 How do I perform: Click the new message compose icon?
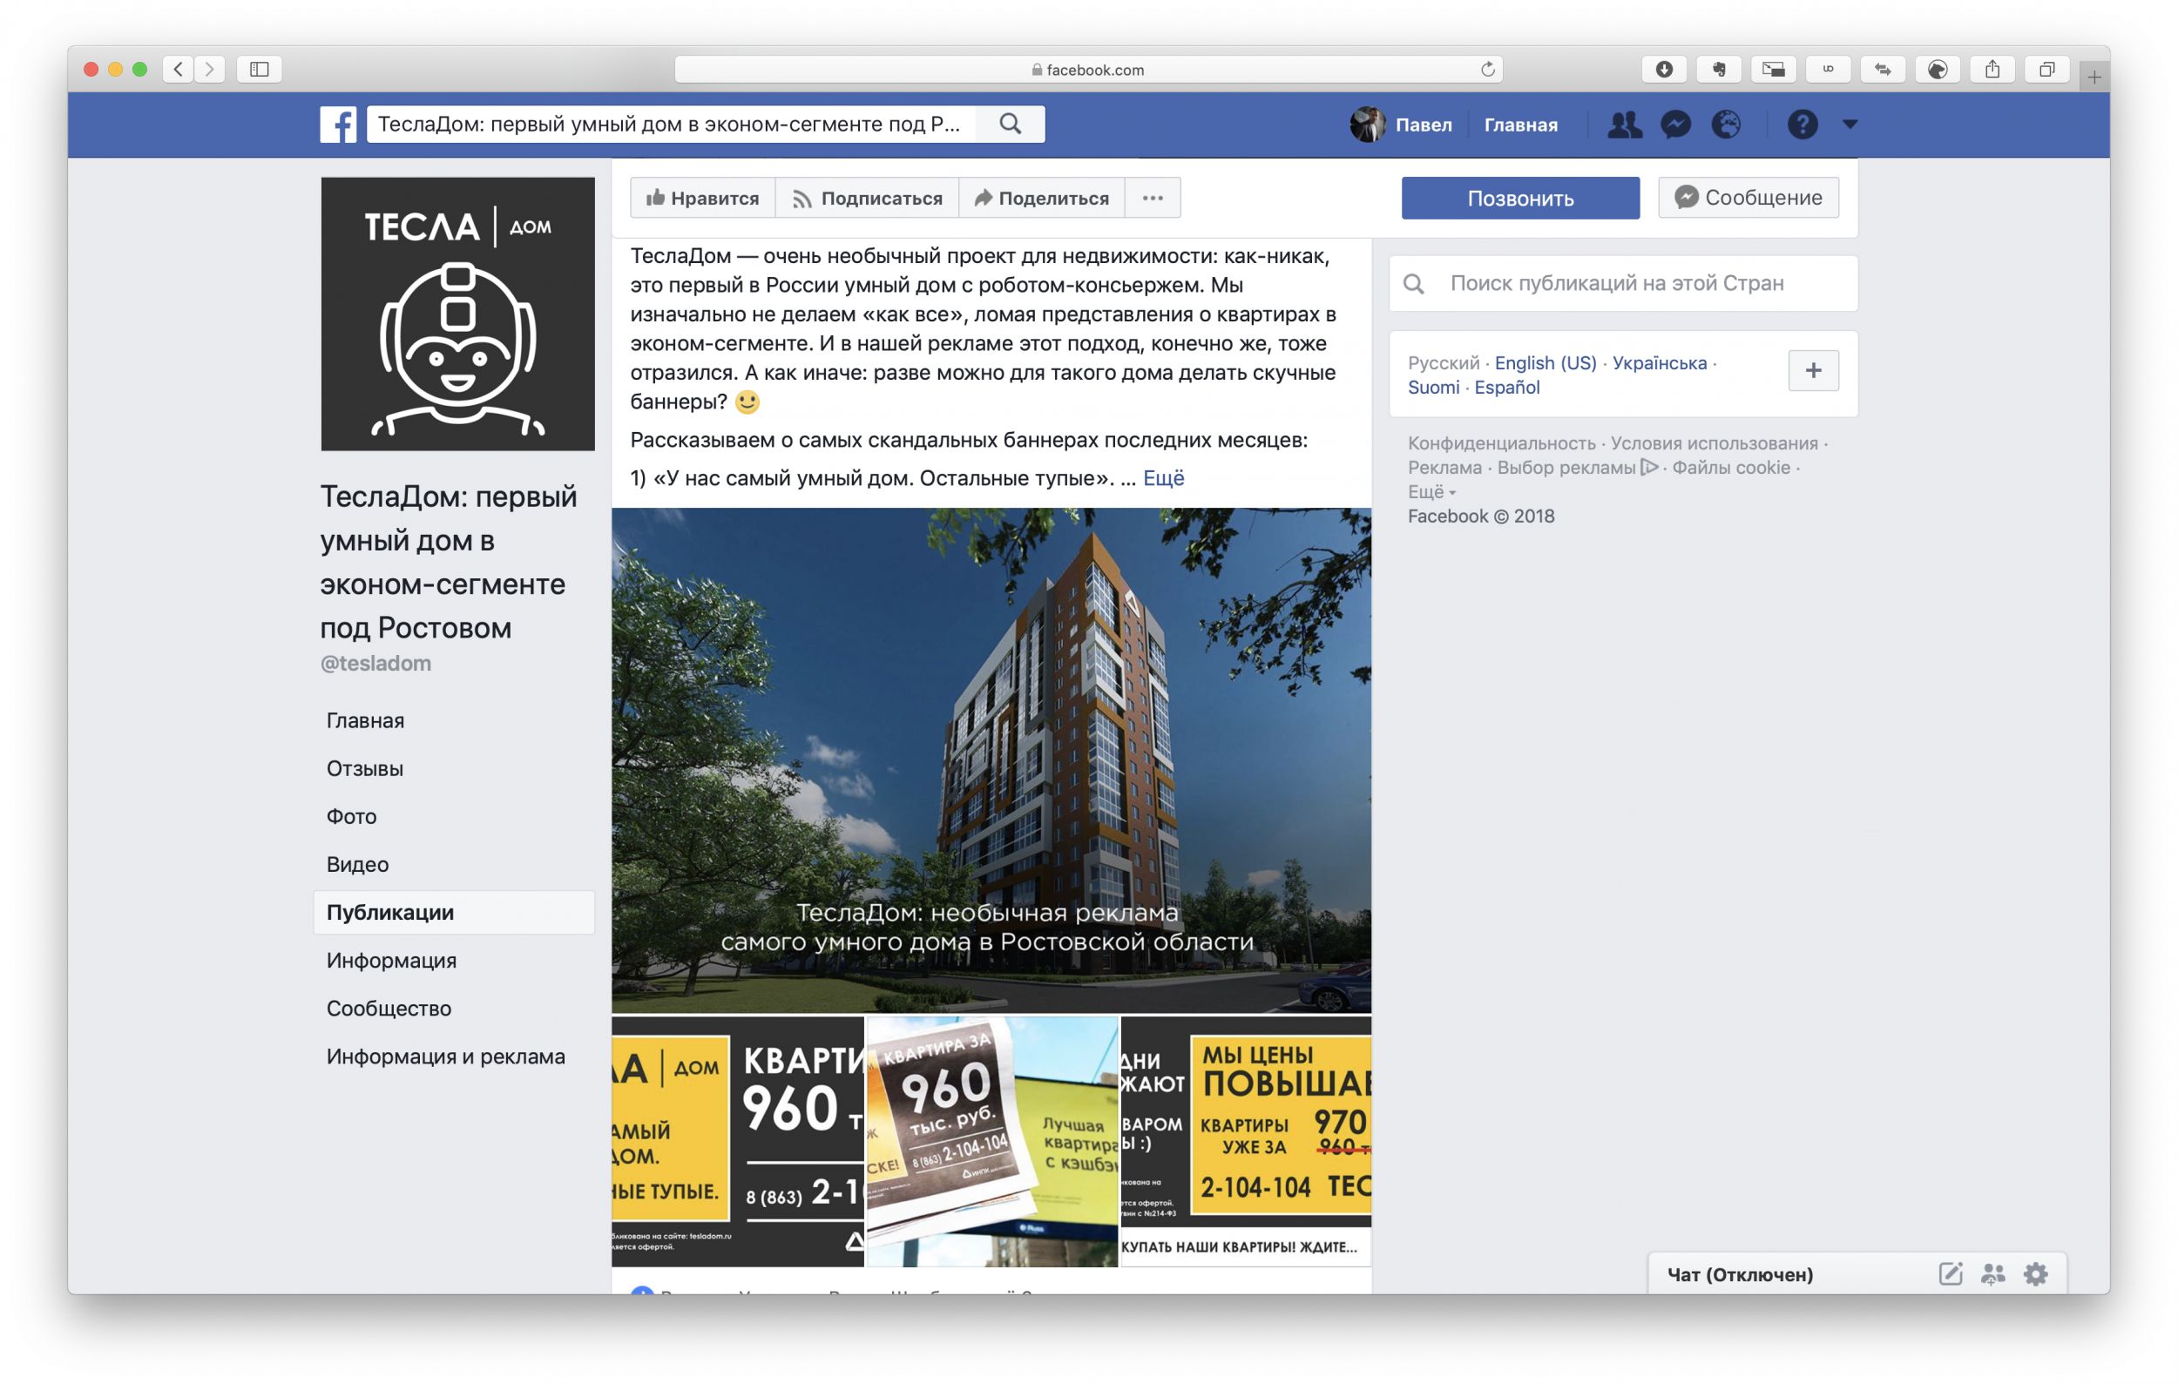1951,1273
